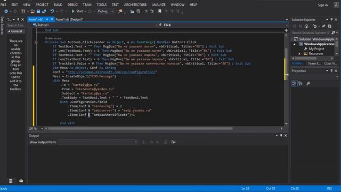This screenshot has width=341, height=192.
Task: Switch to the Class View tab
Action: pyautogui.click(x=330, y=63)
